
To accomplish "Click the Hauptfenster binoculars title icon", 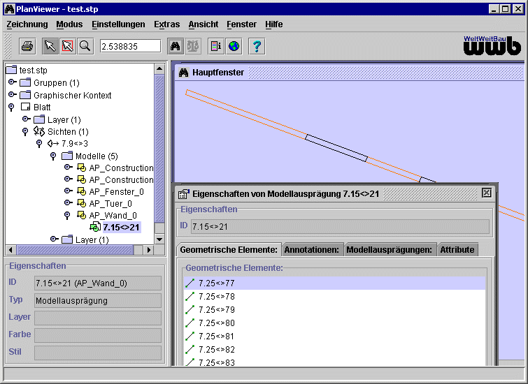I will tap(183, 73).
